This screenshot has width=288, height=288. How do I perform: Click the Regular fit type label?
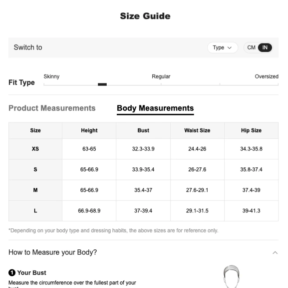click(161, 76)
